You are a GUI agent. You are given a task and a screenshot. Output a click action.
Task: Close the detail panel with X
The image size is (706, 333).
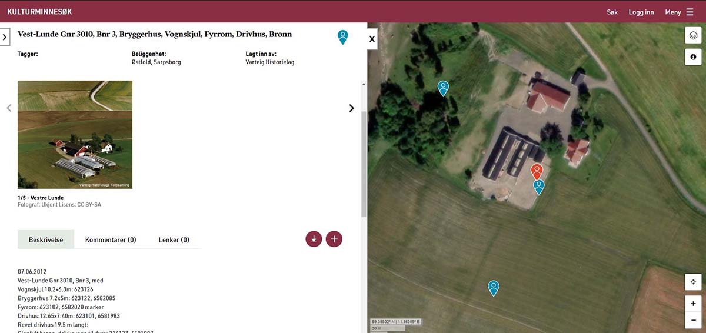[372, 39]
